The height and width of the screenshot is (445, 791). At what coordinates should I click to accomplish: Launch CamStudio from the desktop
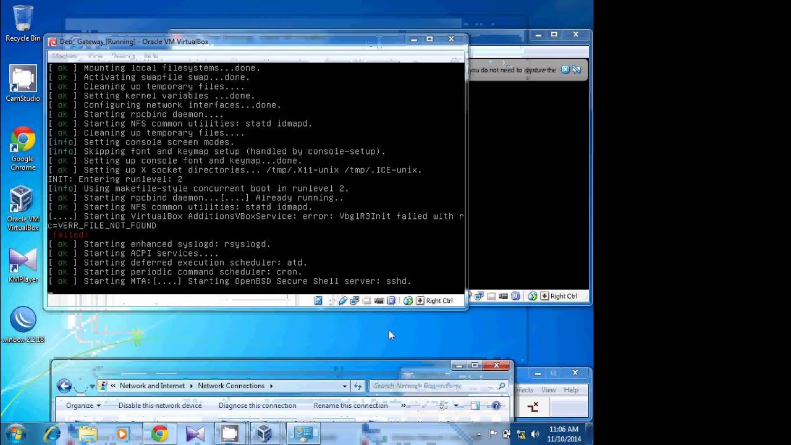pos(23,83)
